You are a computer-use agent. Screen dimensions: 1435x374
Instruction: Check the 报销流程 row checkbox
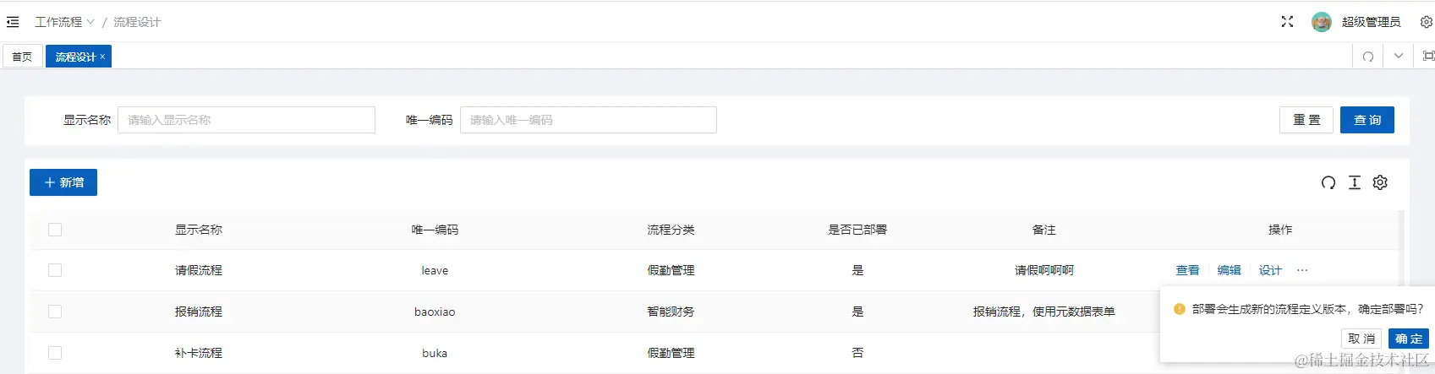click(x=55, y=312)
